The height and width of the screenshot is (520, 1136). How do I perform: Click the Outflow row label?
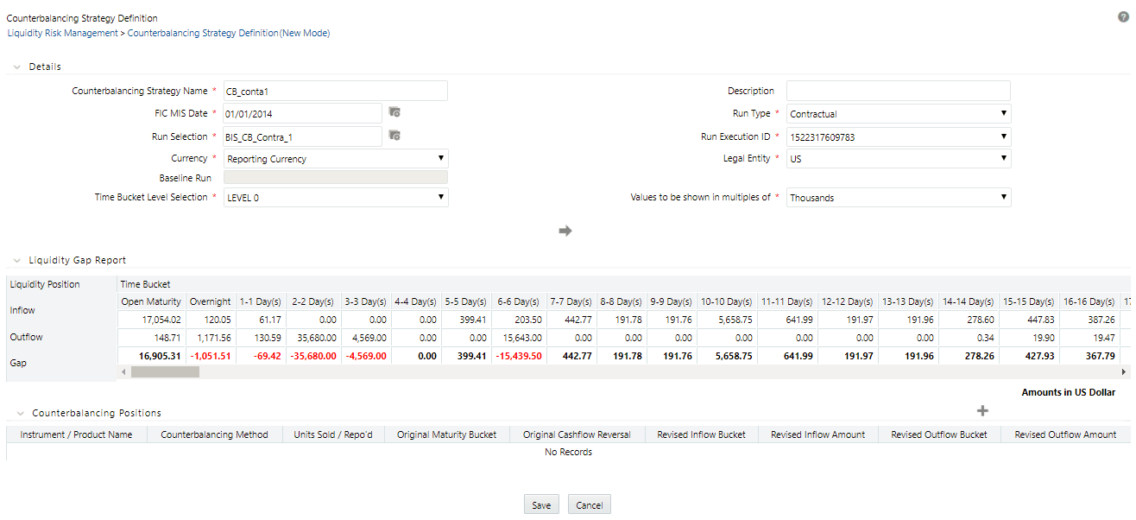coord(26,337)
